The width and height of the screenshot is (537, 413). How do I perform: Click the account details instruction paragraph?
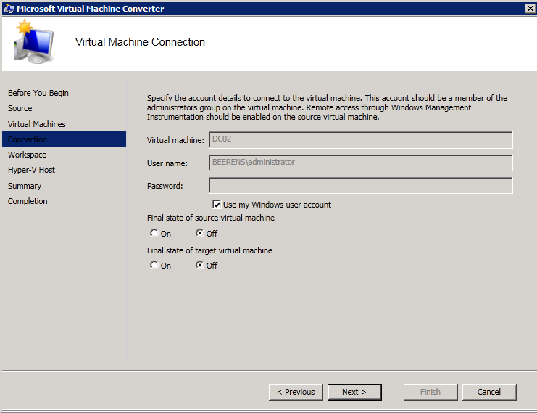327,107
